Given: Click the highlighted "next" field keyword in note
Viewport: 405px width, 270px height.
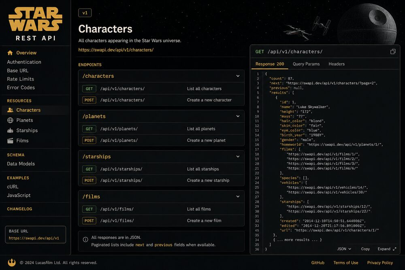Looking at the screenshot, I should click(x=140, y=245).
